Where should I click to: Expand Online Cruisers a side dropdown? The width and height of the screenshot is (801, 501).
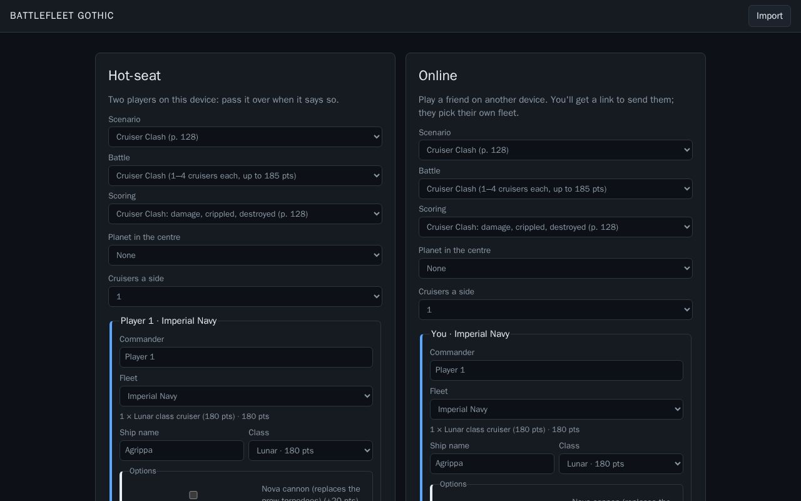pos(556,310)
